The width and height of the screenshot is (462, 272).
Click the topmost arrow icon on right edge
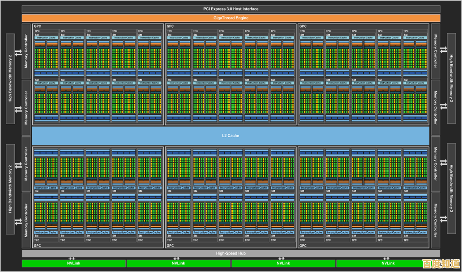[443, 50]
